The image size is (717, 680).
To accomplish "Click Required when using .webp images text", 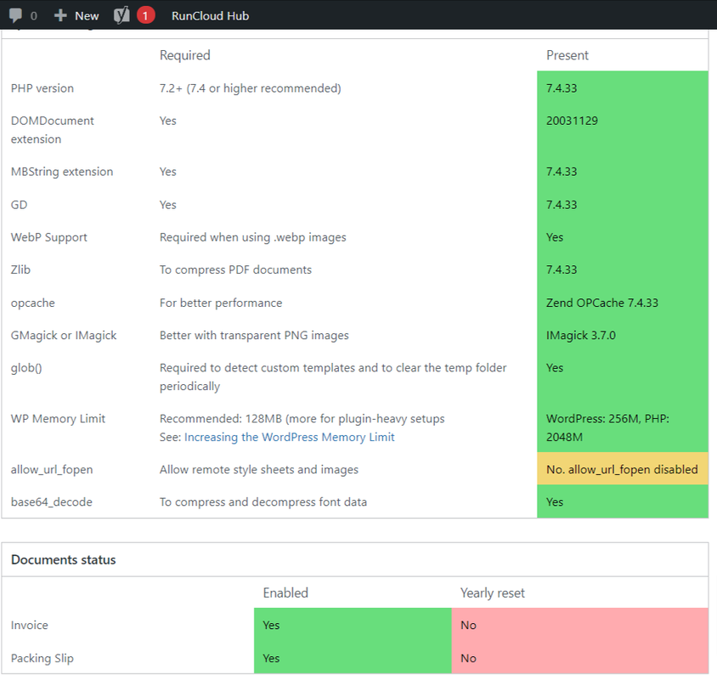I will (253, 237).
